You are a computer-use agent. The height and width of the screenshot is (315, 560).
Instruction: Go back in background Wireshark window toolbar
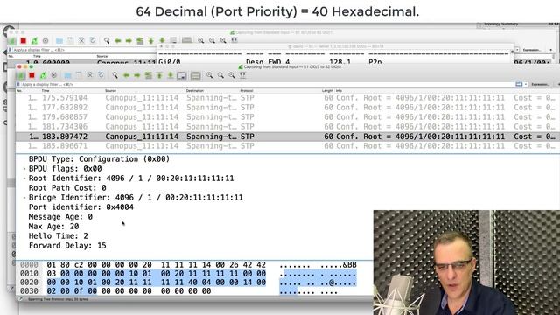[x=117, y=41]
